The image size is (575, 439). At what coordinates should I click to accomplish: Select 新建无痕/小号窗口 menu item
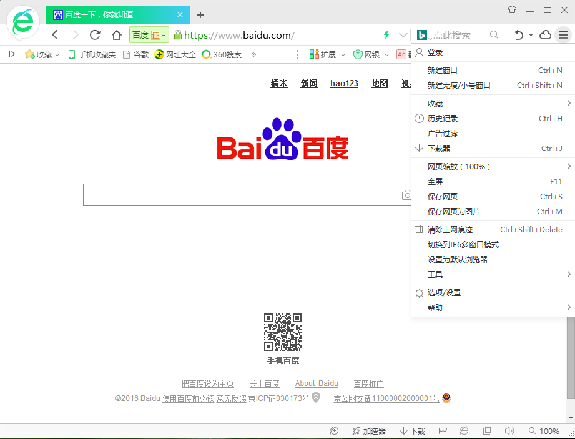pos(493,85)
